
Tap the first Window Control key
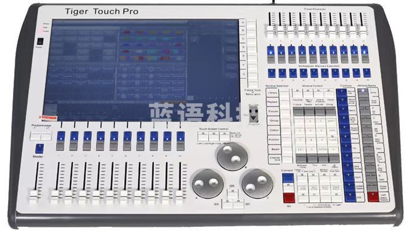pyautogui.click(x=297, y=93)
